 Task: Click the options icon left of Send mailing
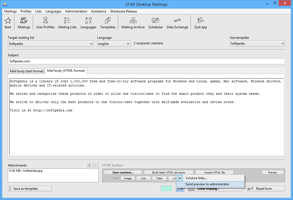click(180, 189)
